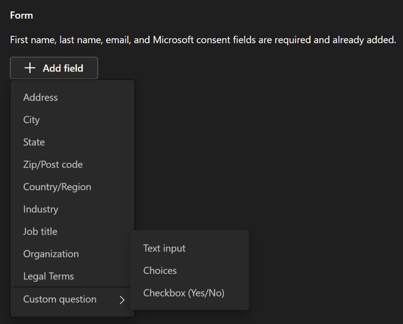Pick the Zip/Post code field
Image resolution: width=403 pixels, height=324 pixels.
(x=53, y=165)
